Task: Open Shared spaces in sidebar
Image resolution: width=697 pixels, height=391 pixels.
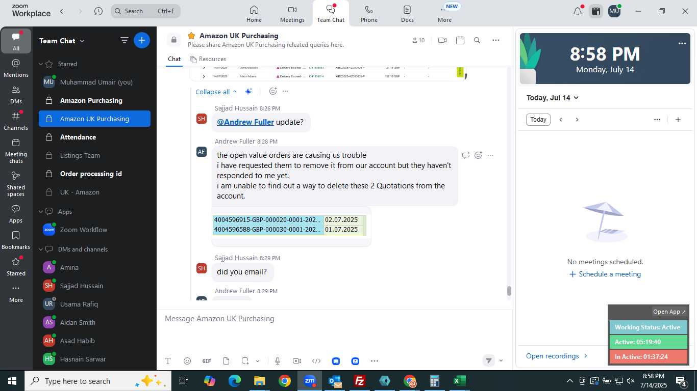Action: point(16,184)
